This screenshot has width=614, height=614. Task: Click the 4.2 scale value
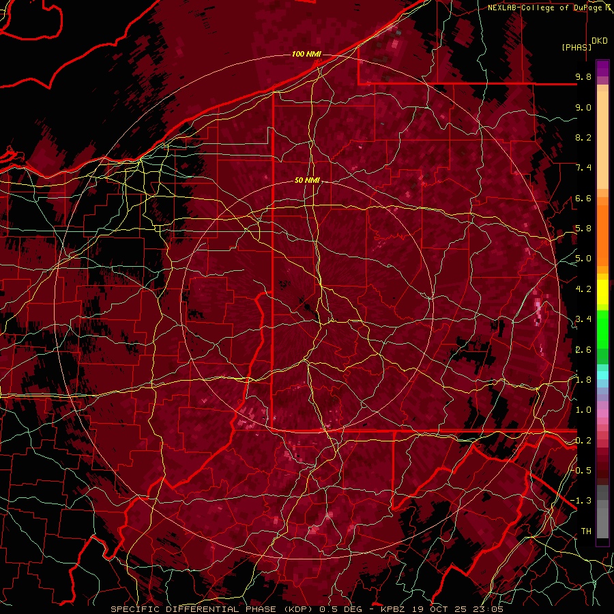(583, 289)
